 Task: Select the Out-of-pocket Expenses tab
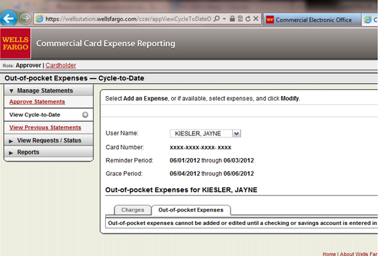click(x=191, y=210)
